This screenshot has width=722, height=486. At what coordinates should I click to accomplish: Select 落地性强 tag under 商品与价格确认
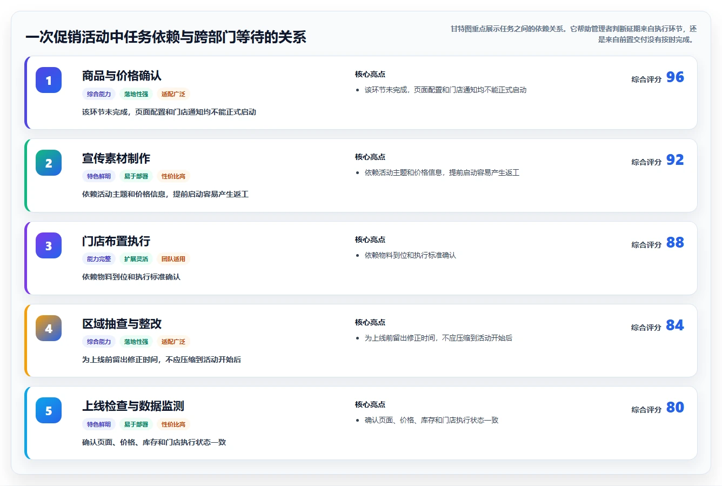(136, 94)
